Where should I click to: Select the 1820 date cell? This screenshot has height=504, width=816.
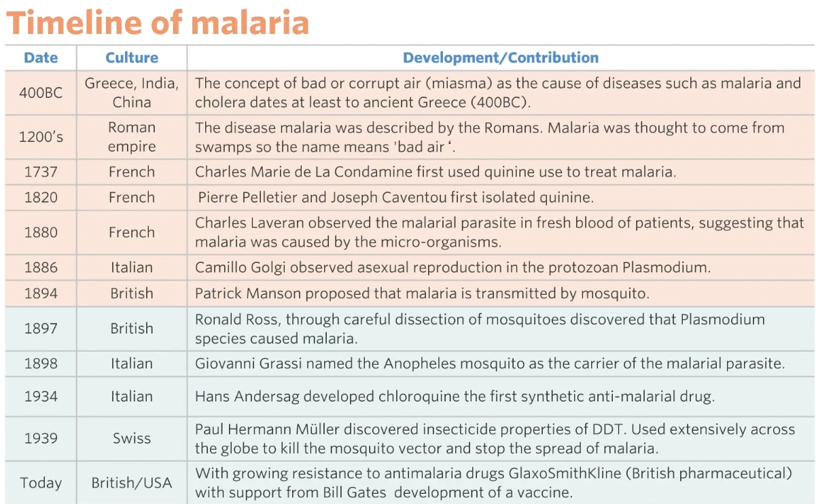click(41, 198)
